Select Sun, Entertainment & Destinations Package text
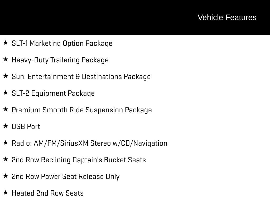270x203 pixels. pos(81,77)
